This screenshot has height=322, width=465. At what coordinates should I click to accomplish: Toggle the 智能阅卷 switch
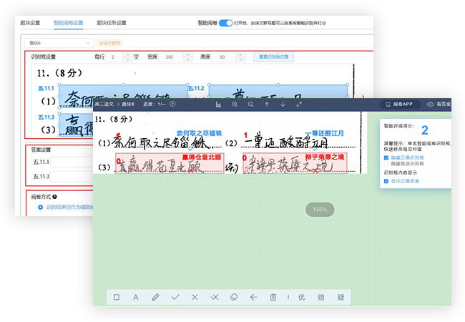click(x=226, y=22)
